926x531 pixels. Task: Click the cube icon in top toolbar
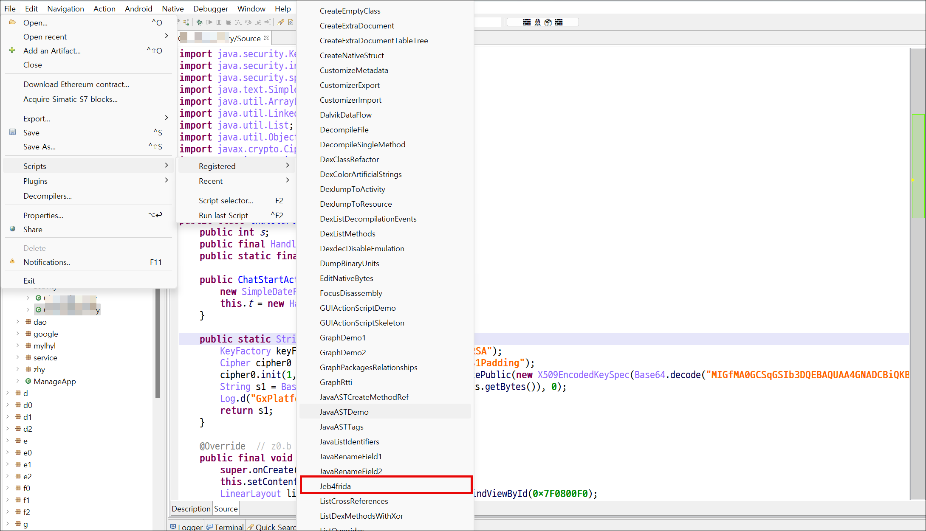coord(548,22)
